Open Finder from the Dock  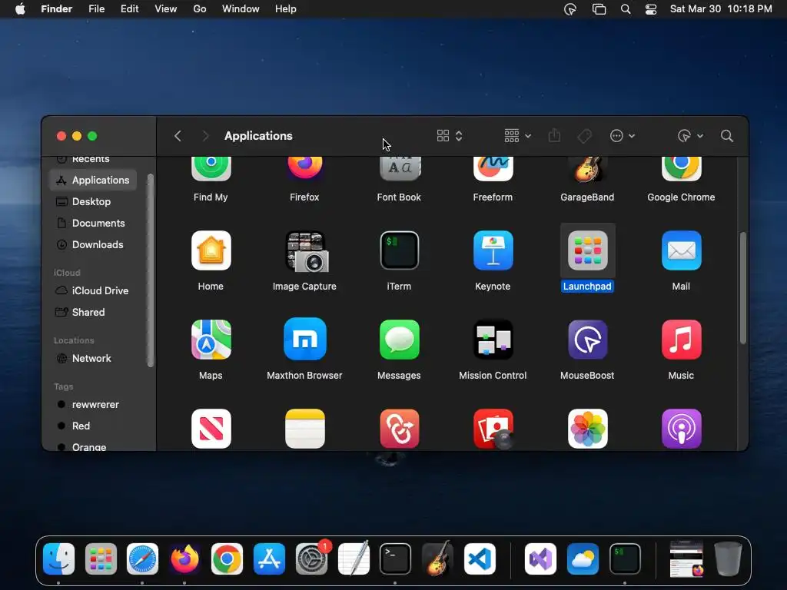click(x=58, y=559)
